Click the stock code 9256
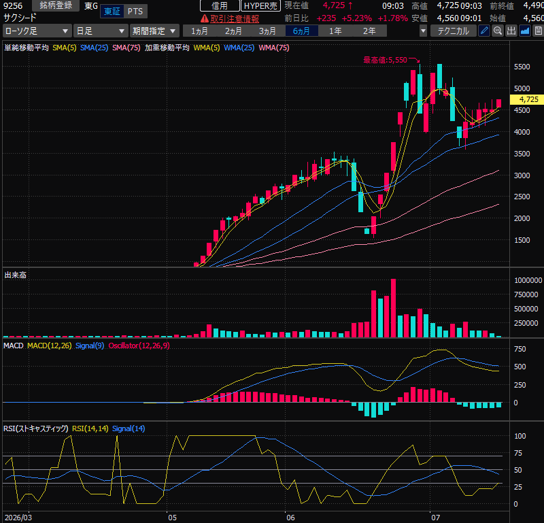This screenshot has height=523, width=544. coord(13,6)
